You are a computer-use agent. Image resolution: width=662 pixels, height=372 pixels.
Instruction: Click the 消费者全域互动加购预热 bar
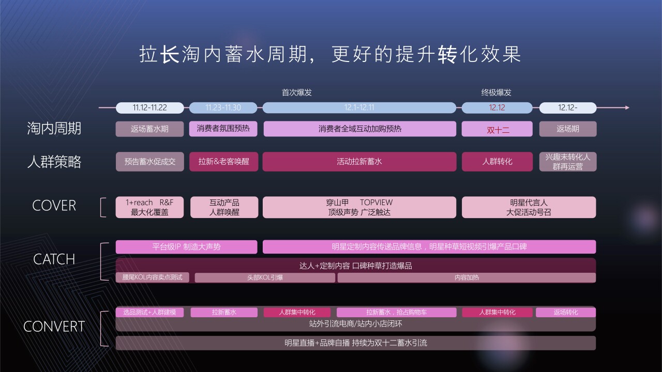click(359, 129)
